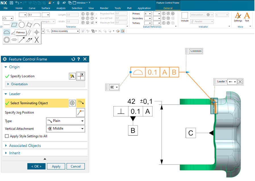
Task: Open the annotation location icon beside Specify Location
Action: [x=72, y=76]
